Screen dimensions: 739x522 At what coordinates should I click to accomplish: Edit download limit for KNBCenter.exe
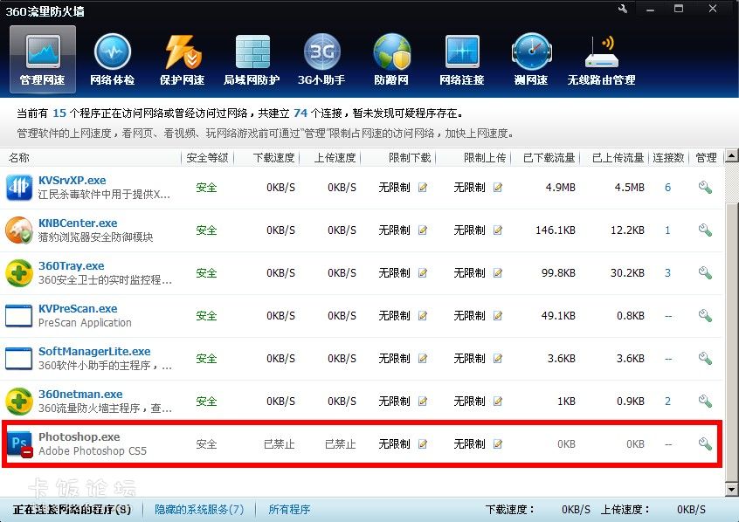(x=423, y=230)
